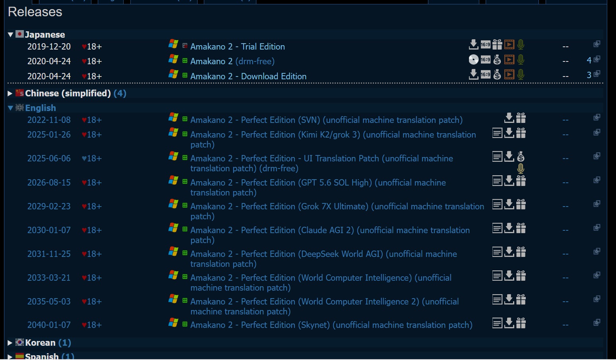Open the Grok 7X Ultimate patch release

click(x=337, y=211)
